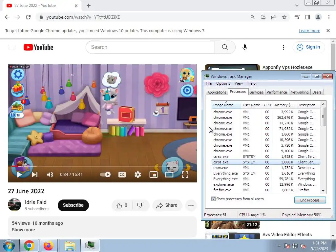Dislike the video
This screenshot has width=336, height=252.
click(140, 205)
